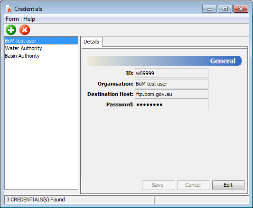Select the Details tab

pos(91,42)
